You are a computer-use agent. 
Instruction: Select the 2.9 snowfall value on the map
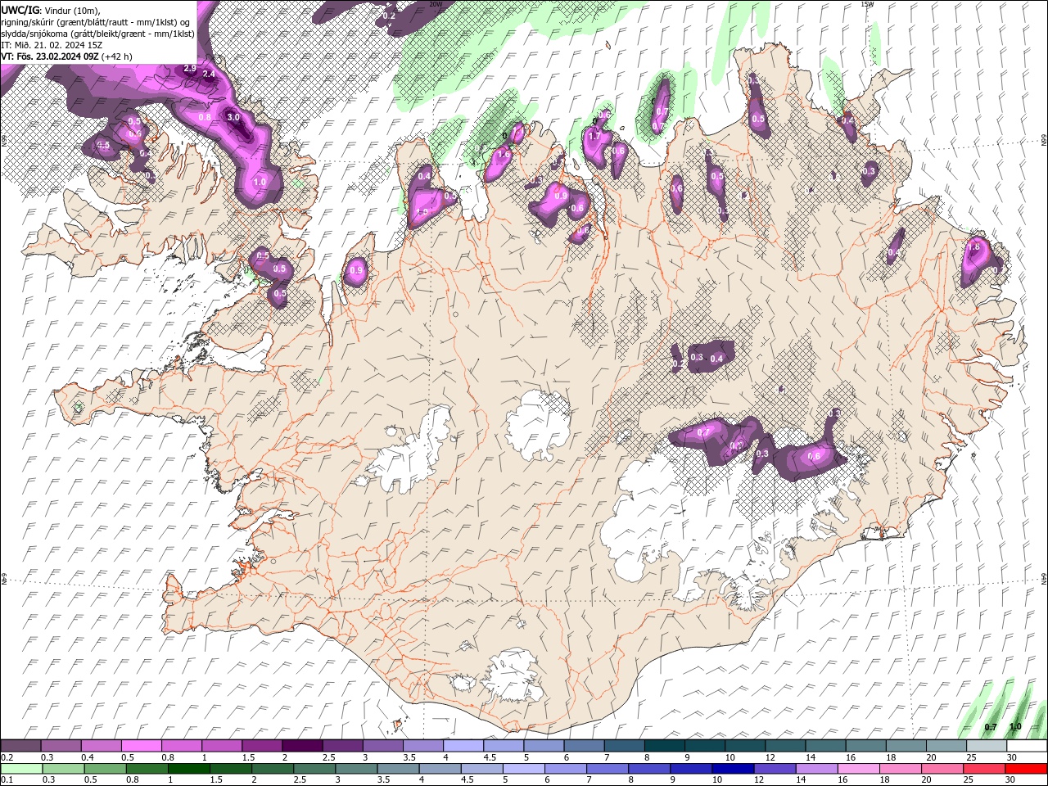tap(190, 68)
